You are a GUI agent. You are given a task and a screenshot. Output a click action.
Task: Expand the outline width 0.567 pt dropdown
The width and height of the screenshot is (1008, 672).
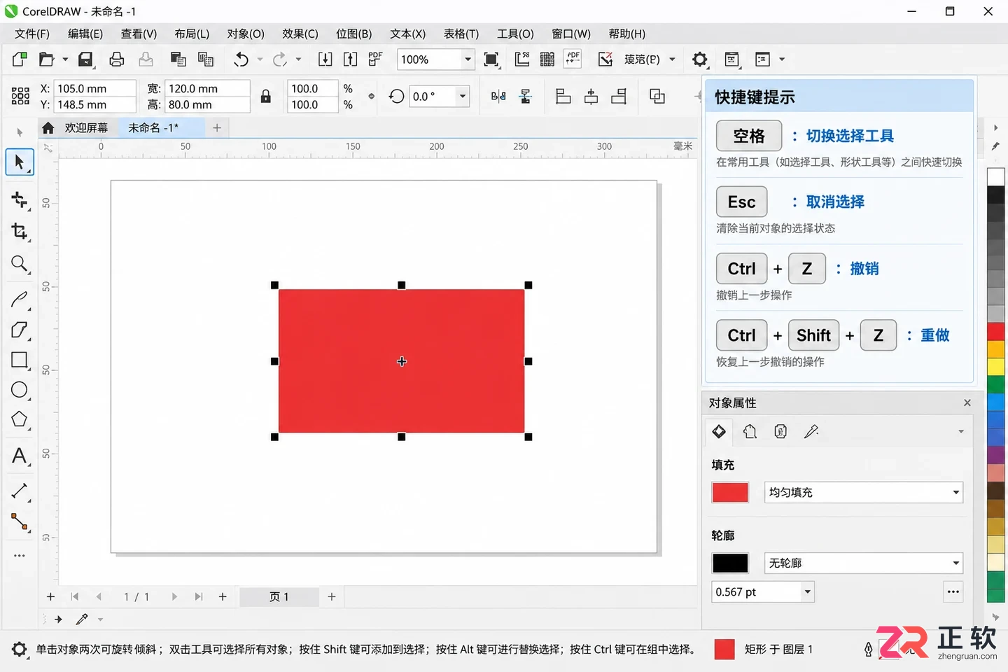[x=807, y=592]
